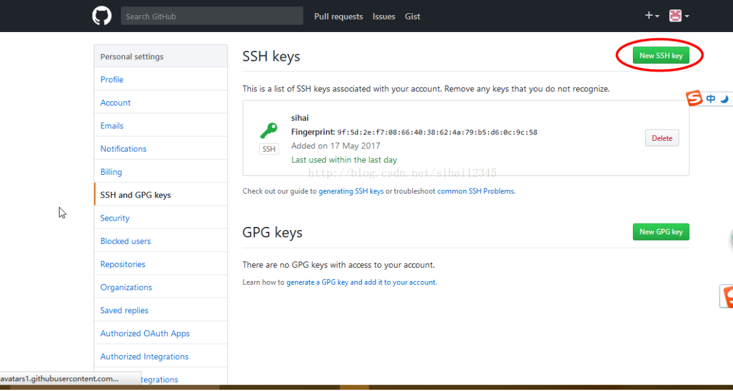Screen dimensions: 733x391
Task: Open Issues in the top navigation
Action: tap(384, 16)
